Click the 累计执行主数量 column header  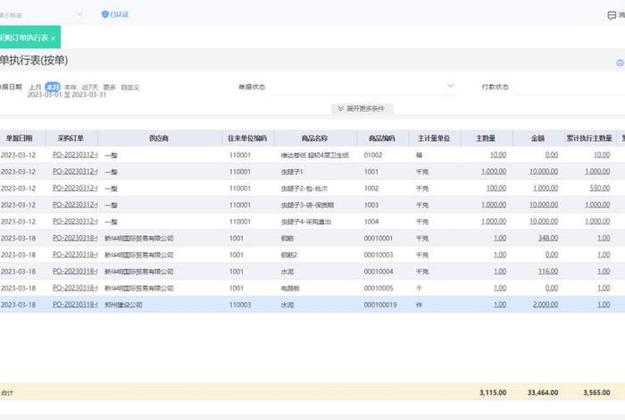(589, 139)
